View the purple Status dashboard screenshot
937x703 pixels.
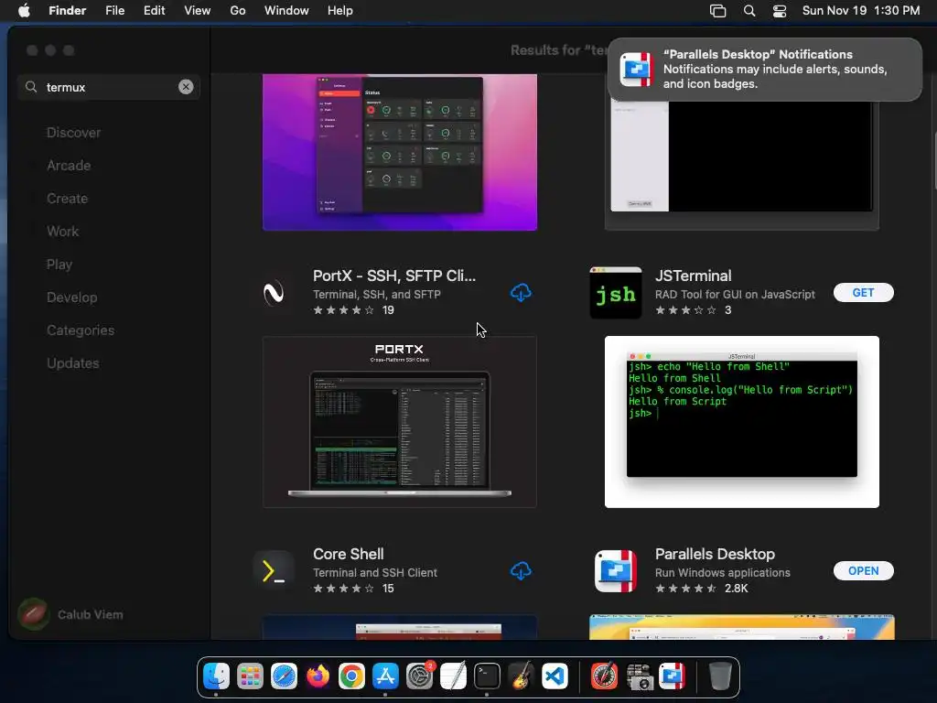pos(400,153)
